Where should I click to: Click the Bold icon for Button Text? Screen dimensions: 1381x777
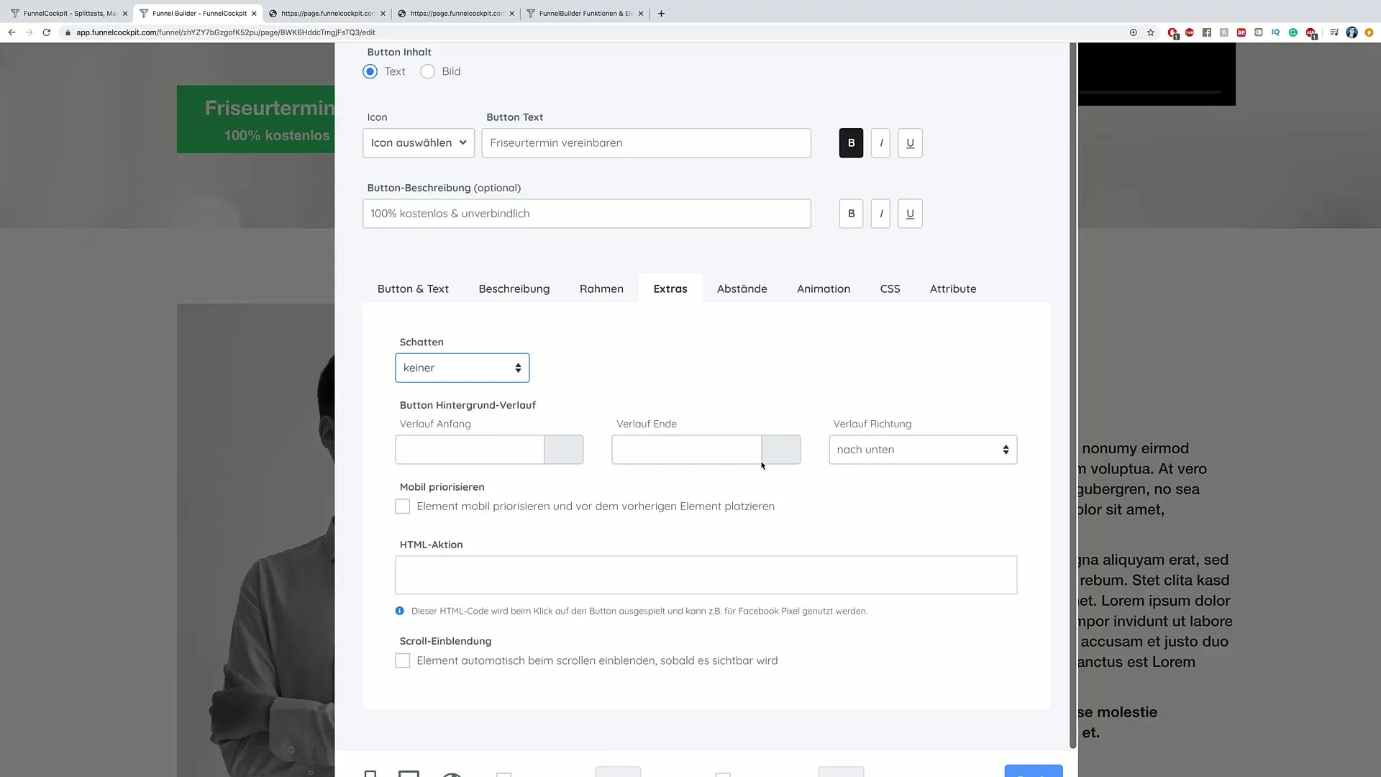(x=851, y=142)
